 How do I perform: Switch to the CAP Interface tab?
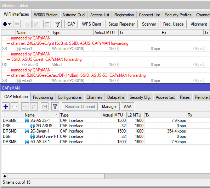point(16,97)
